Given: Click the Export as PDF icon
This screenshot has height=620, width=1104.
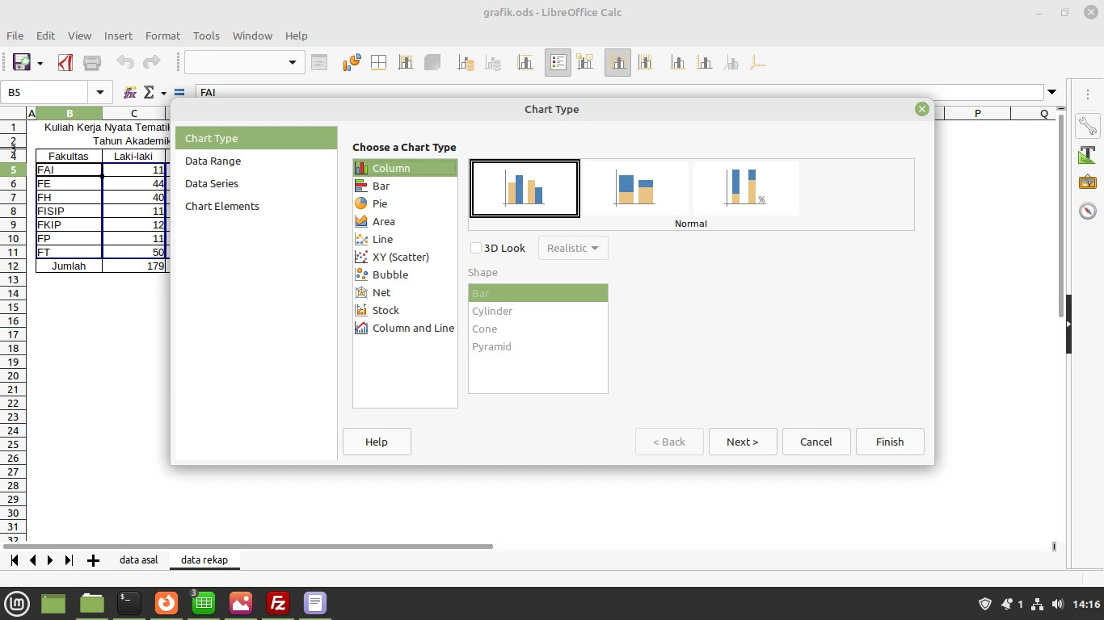Looking at the screenshot, I should [x=65, y=62].
